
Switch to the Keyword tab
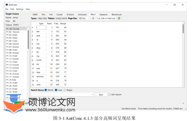click(103, 14)
